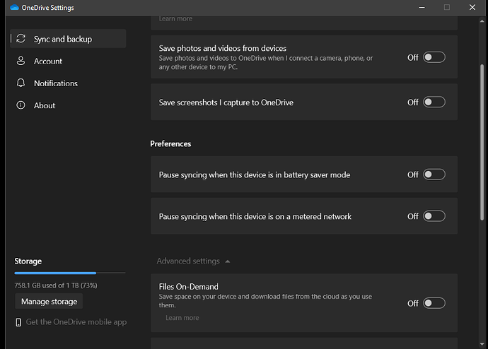Screen dimensions: 488x349
Task: Enable Save screenshots I capture to OneDrive
Action: coord(434,102)
